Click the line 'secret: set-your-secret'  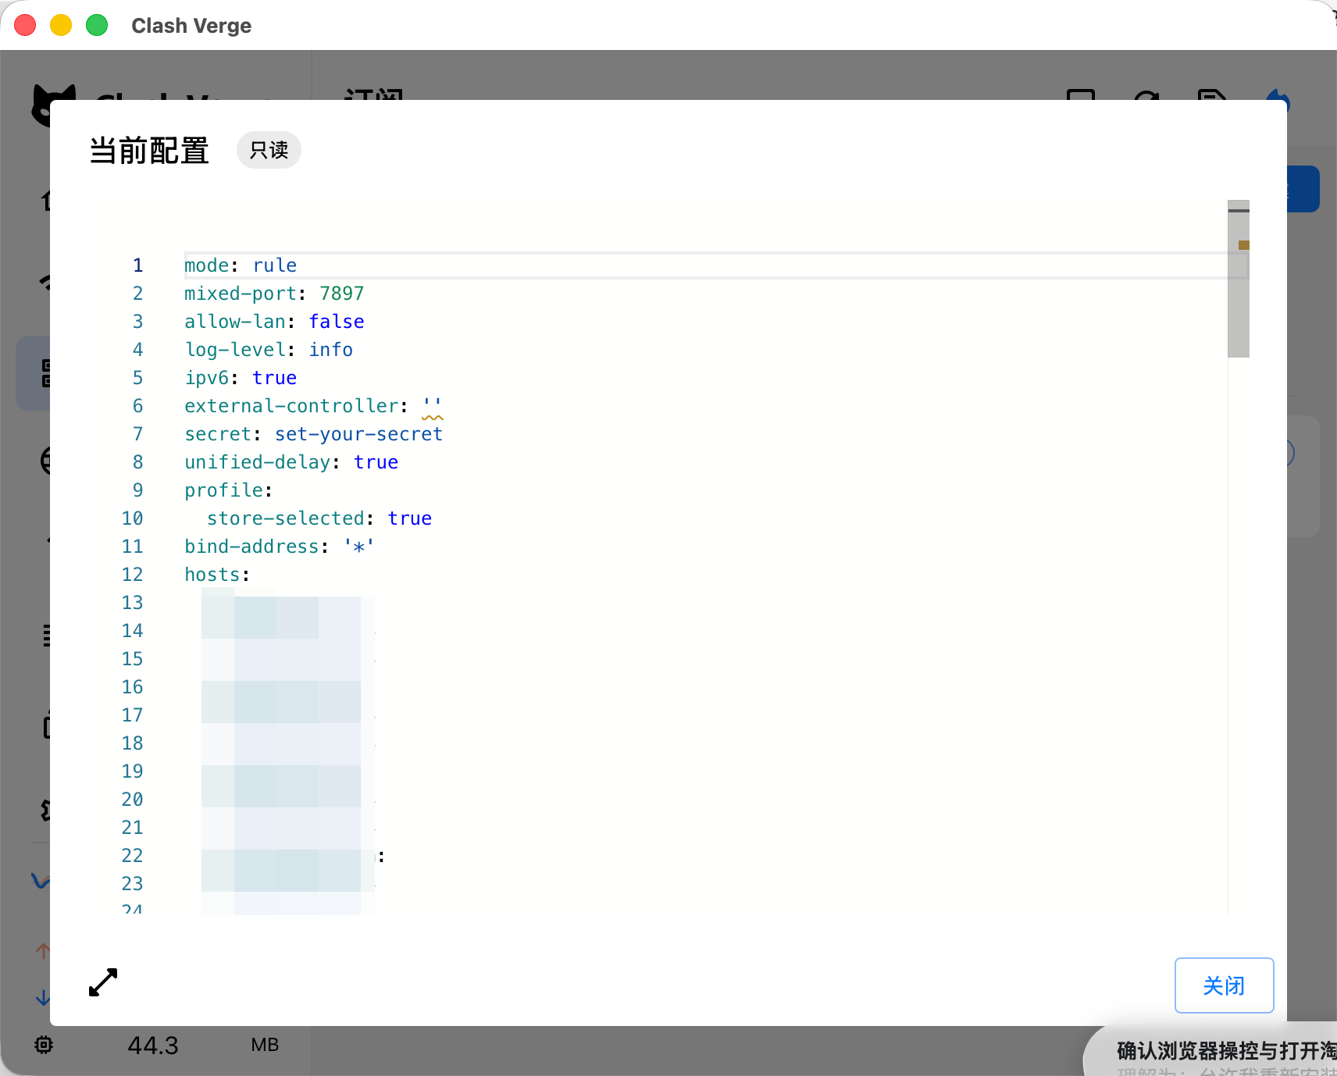(314, 434)
